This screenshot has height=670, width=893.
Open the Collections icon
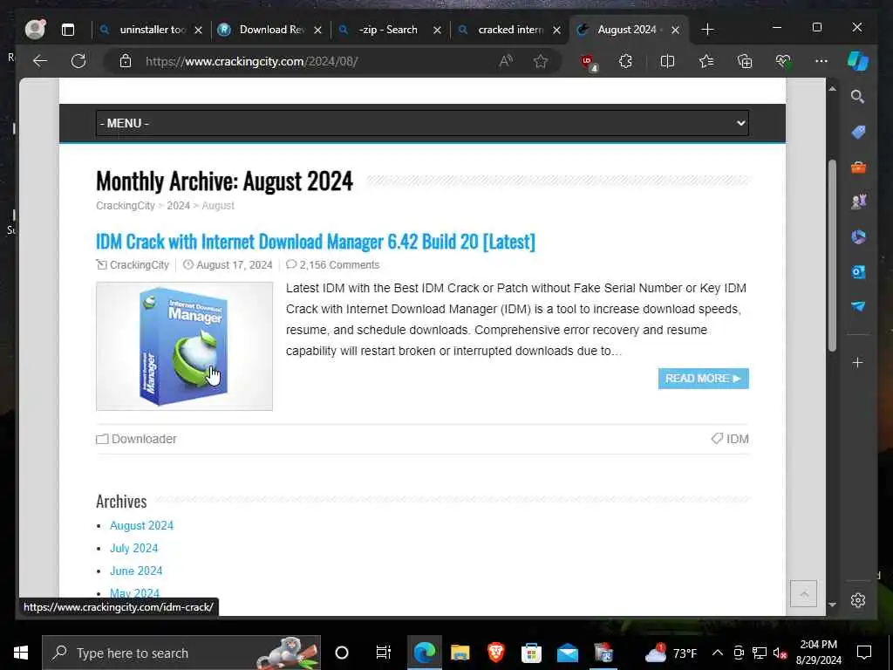point(745,61)
